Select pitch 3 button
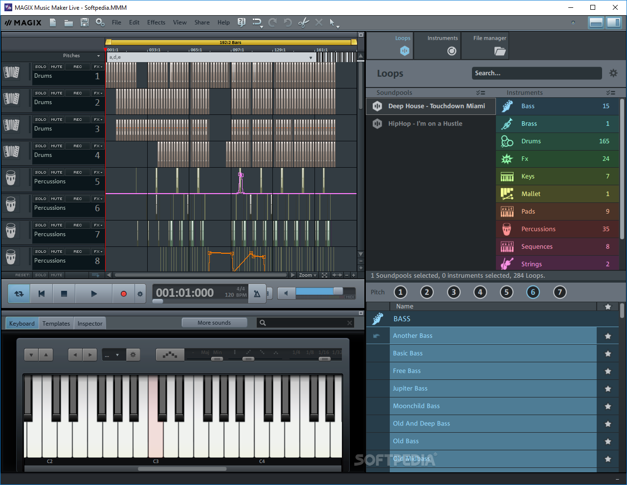 point(453,292)
